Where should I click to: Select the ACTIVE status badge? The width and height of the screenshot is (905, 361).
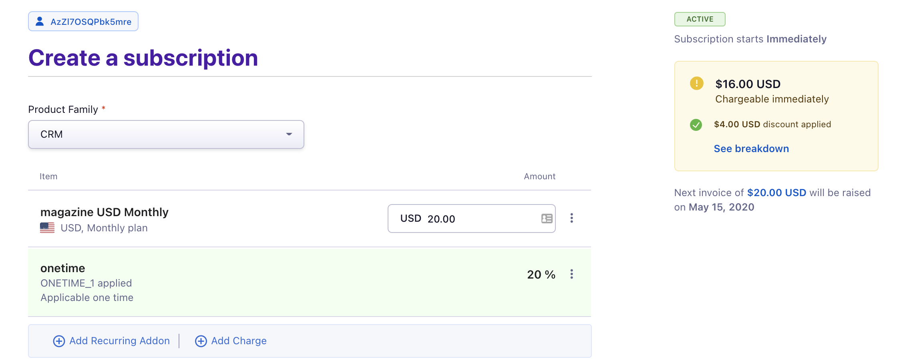[x=700, y=19]
